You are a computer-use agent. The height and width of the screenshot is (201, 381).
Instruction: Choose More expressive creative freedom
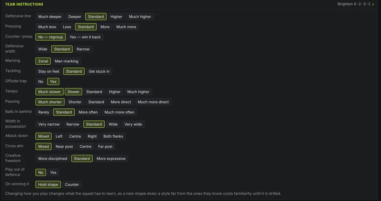click(x=111, y=159)
